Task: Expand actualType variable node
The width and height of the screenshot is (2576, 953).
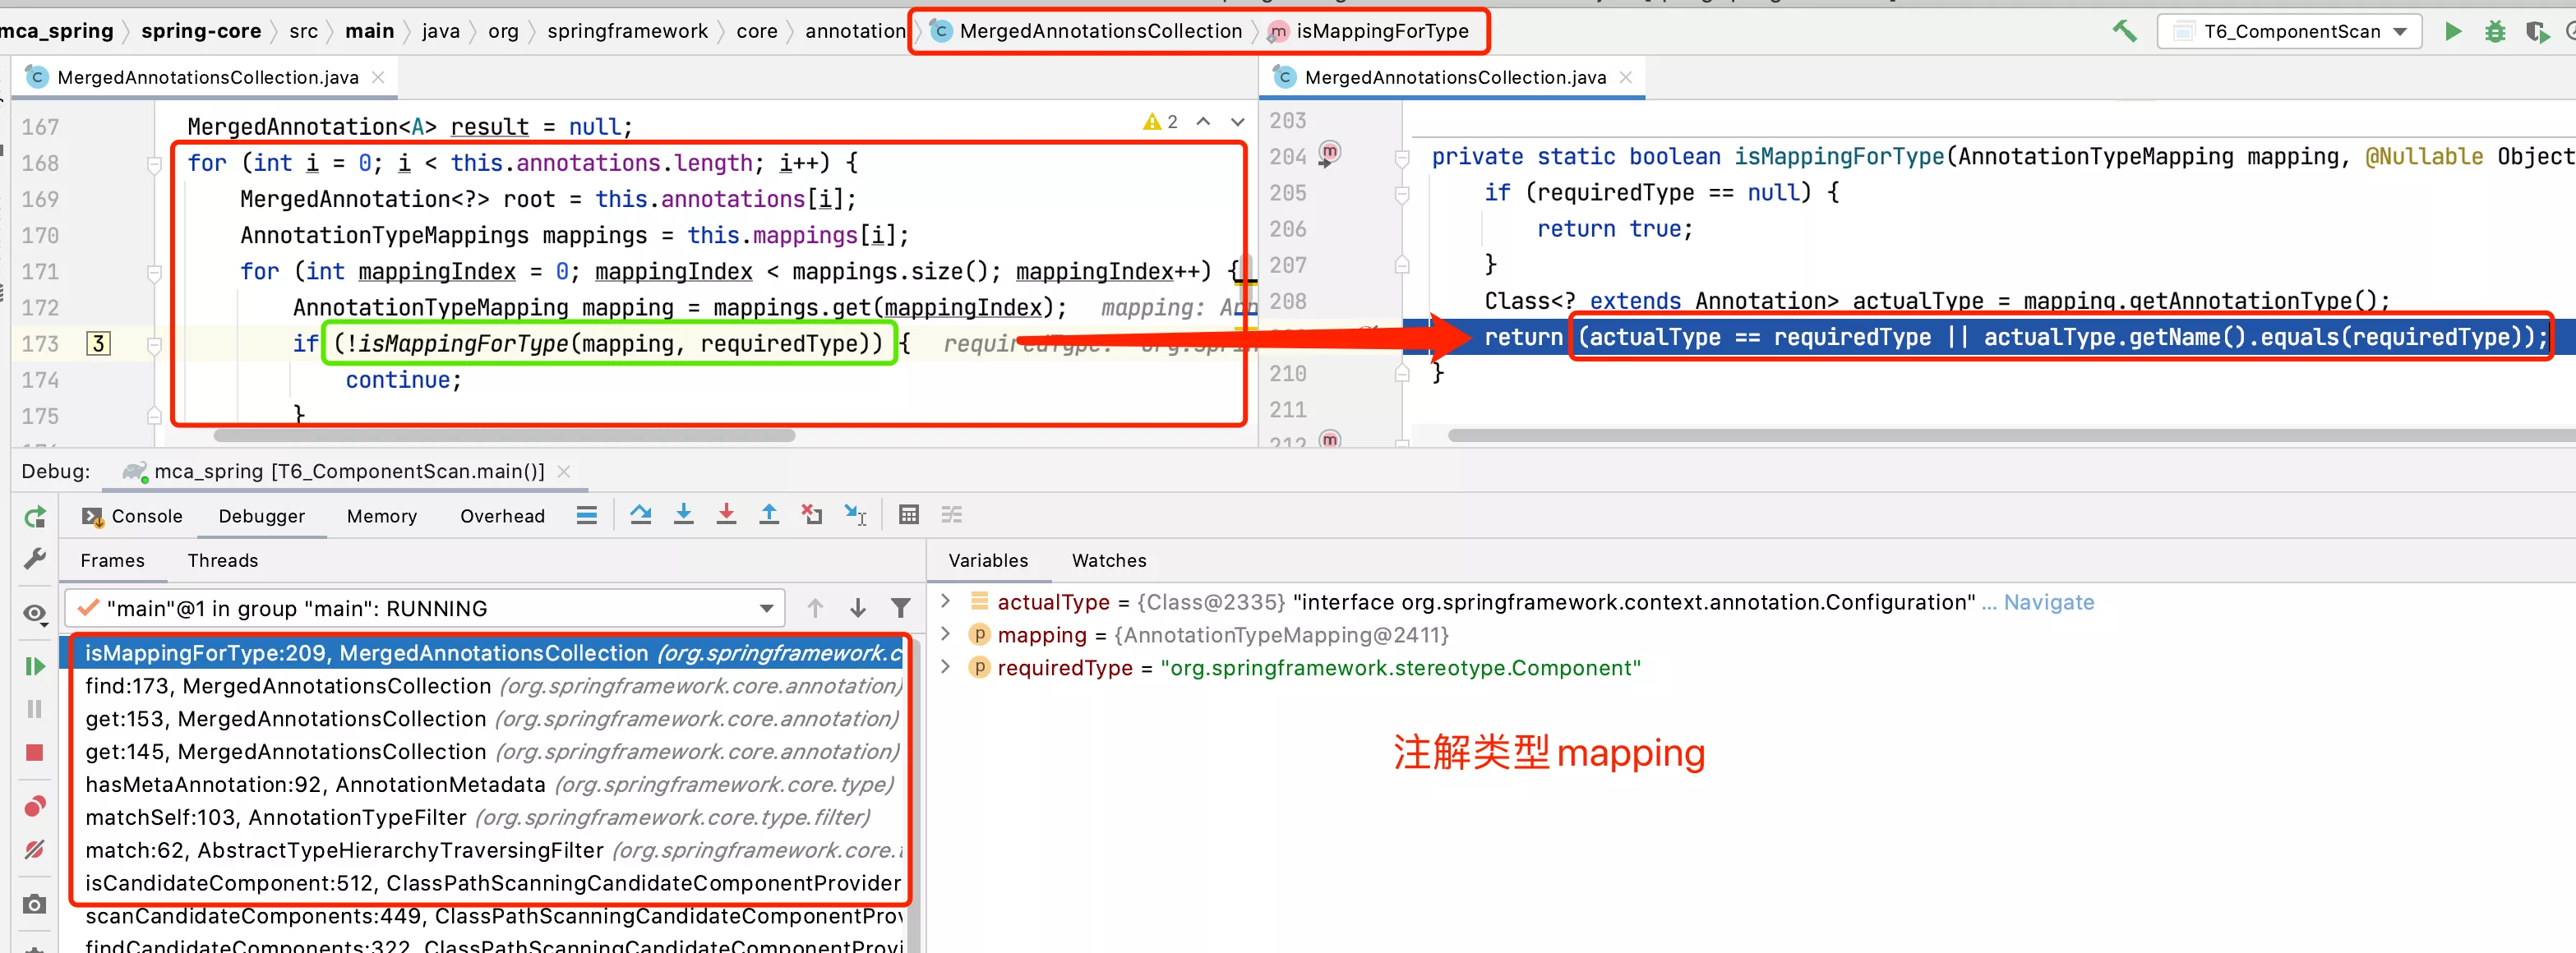Action: pyautogui.click(x=946, y=601)
